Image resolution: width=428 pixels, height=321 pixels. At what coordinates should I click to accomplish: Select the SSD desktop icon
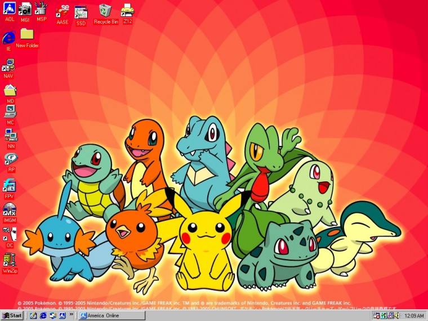point(81,16)
